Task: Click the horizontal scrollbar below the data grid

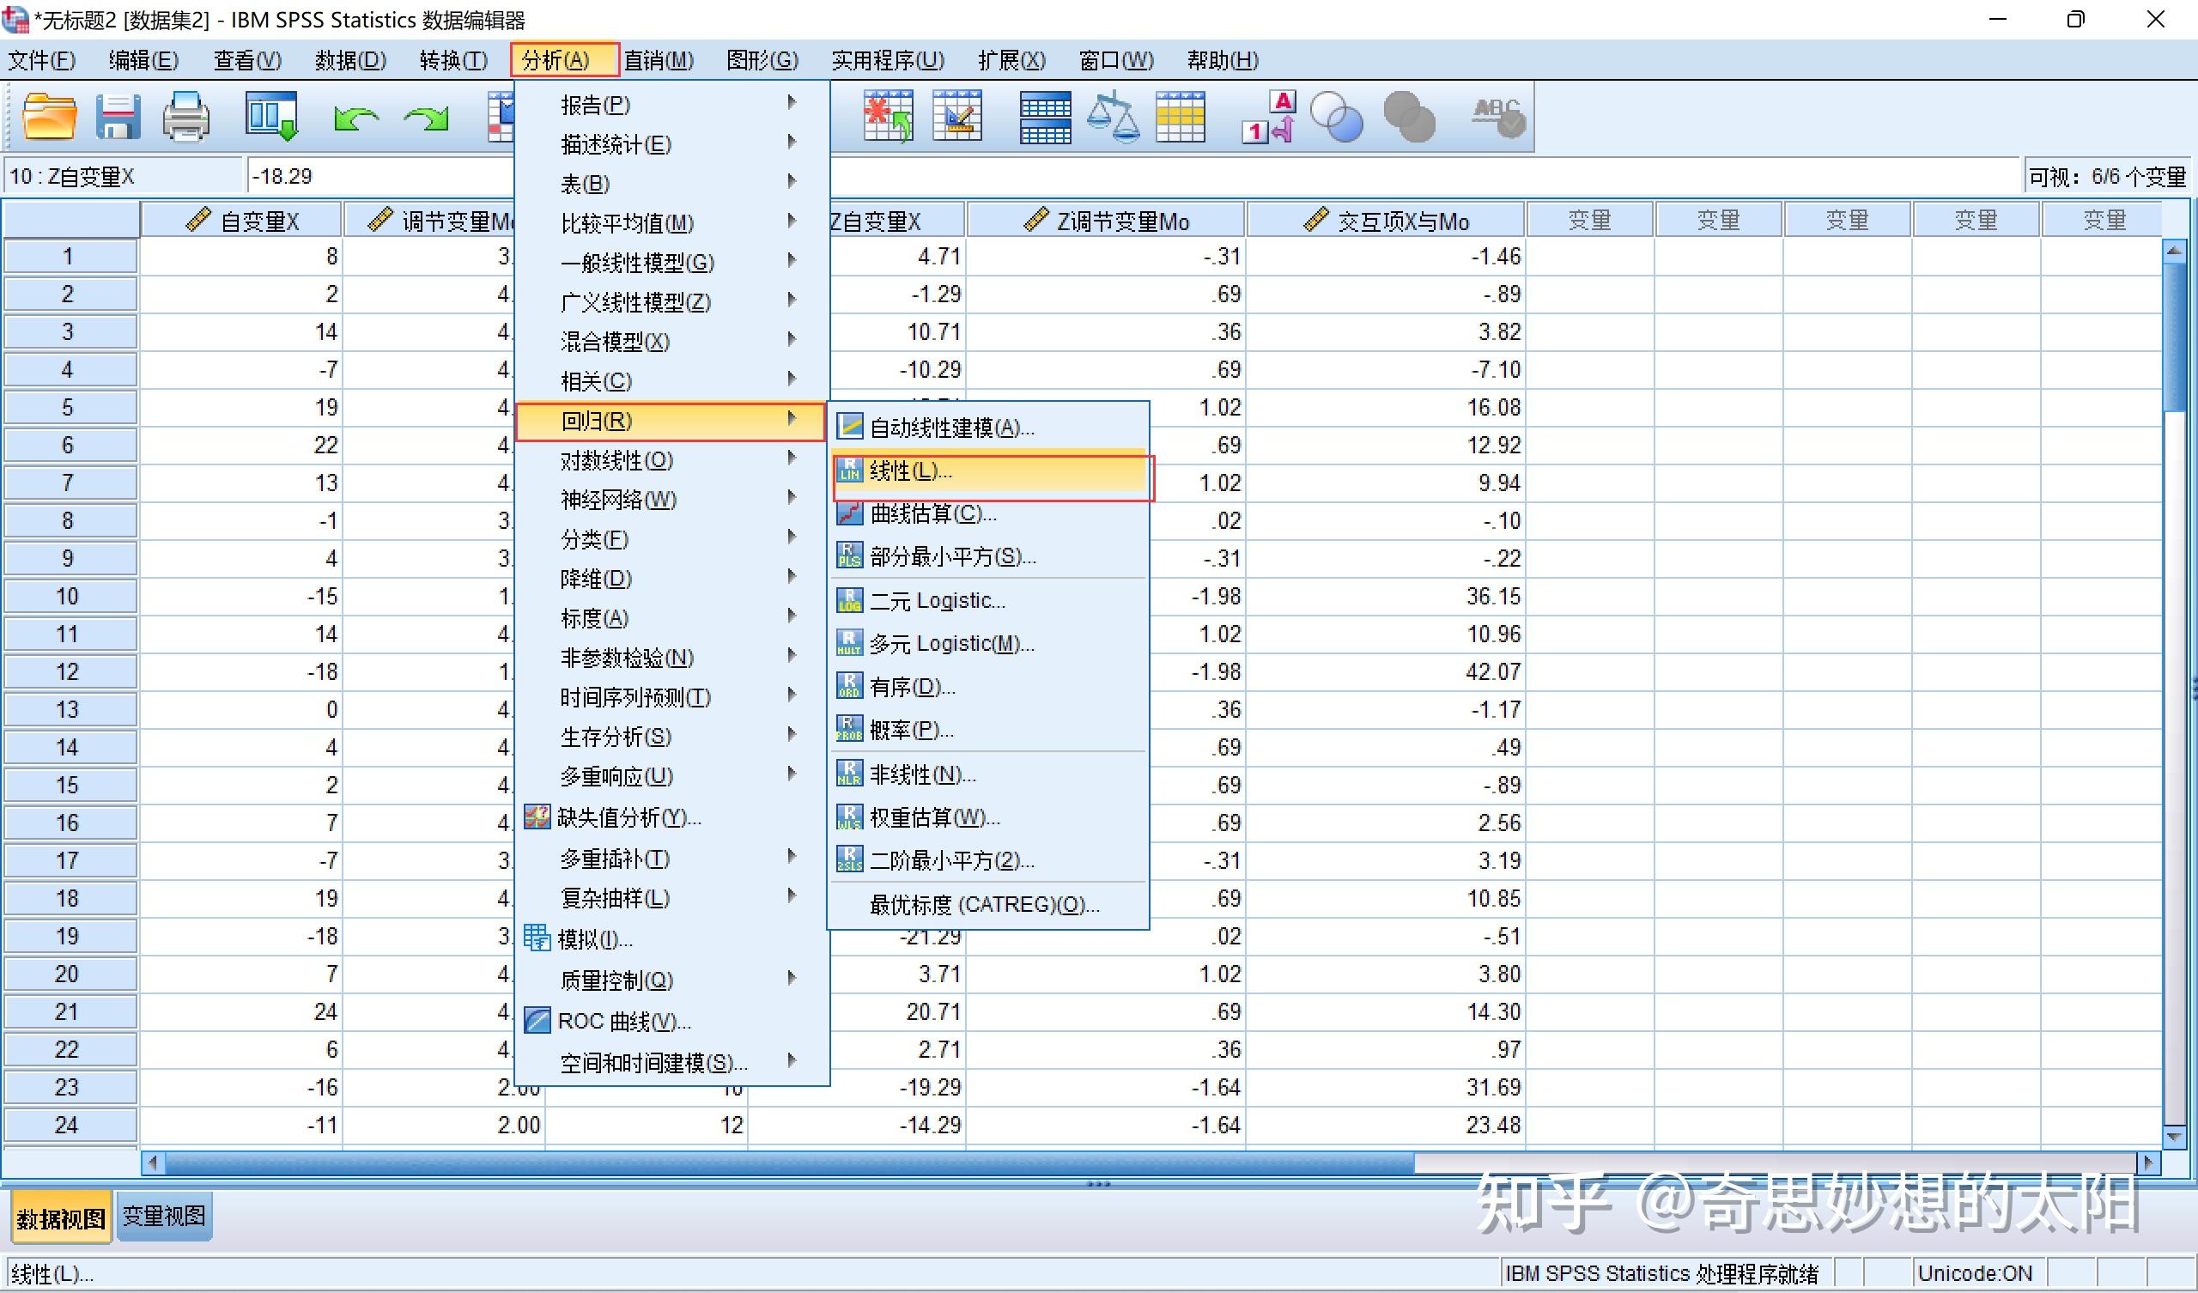Action: [x=785, y=1163]
